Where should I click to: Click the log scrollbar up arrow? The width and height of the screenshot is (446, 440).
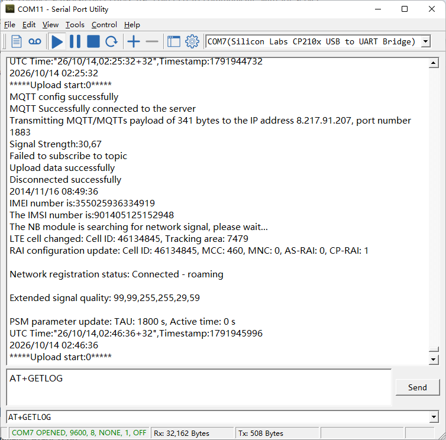(433, 63)
